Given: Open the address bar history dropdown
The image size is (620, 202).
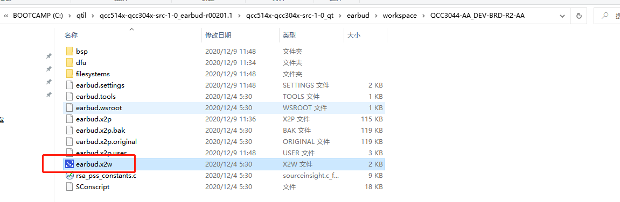Looking at the screenshot, I should [563, 16].
